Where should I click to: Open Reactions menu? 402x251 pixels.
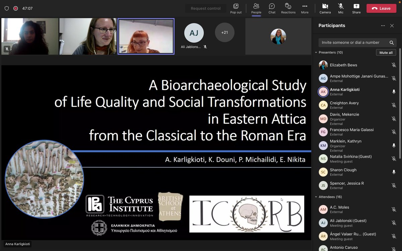[x=288, y=8]
